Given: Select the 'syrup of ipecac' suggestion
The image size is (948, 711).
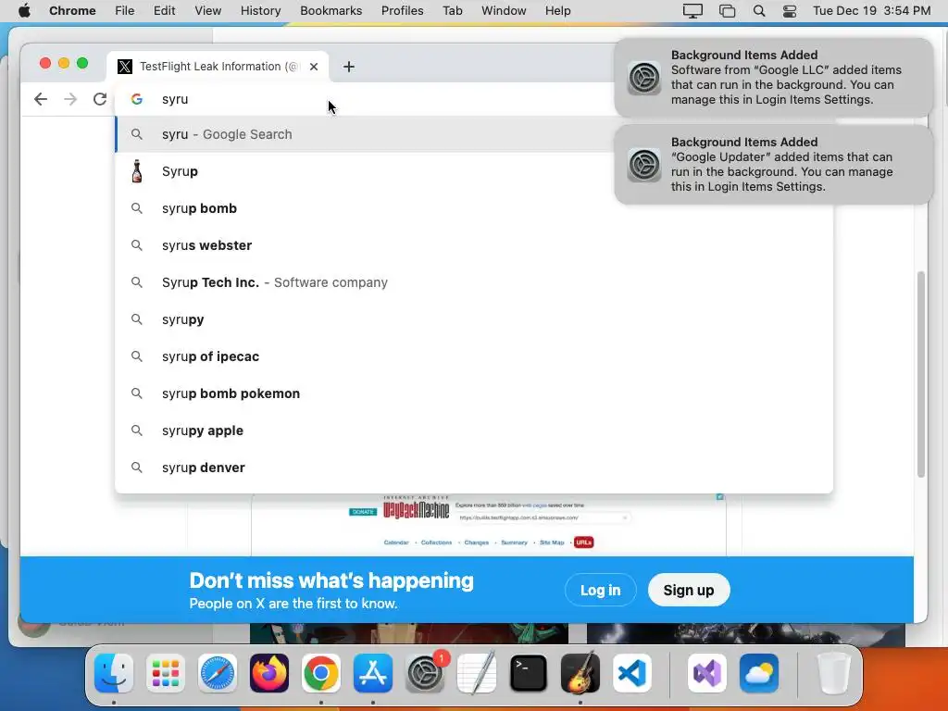Looking at the screenshot, I should 474,356.
